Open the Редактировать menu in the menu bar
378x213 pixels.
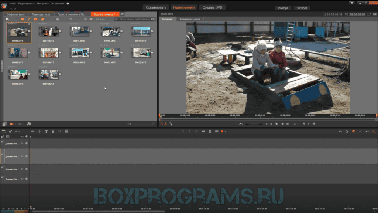pos(27,3)
